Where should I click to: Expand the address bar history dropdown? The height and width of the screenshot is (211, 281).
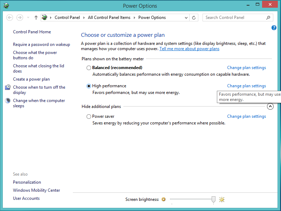(x=186, y=18)
